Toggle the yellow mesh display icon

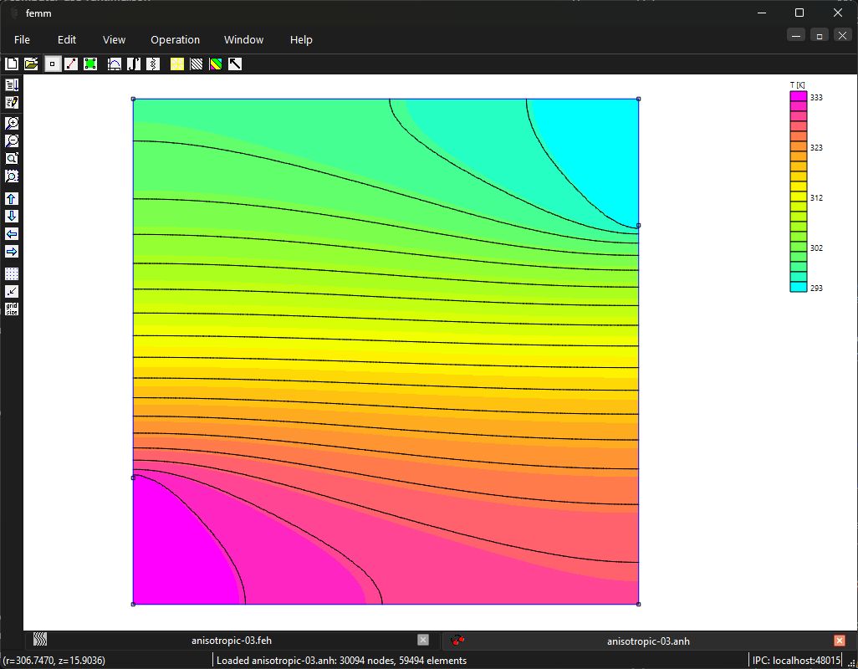pyautogui.click(x=177, y=64)
